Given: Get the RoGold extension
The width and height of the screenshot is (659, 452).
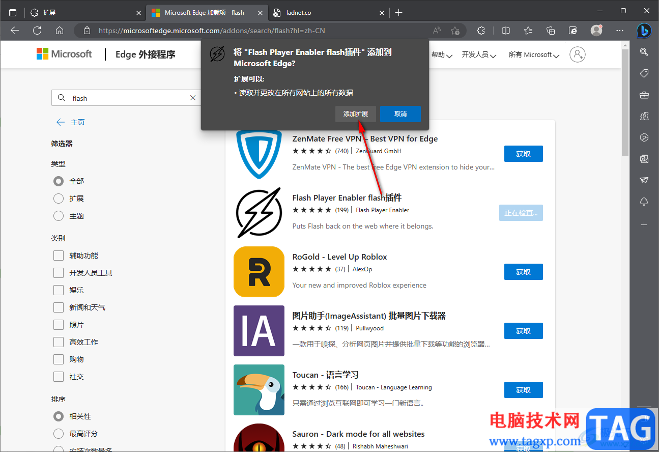Looking at the screenshot, I should click(523, 272).
